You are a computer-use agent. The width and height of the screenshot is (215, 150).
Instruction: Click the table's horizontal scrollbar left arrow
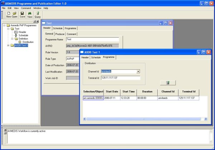[x=85, y=119]
